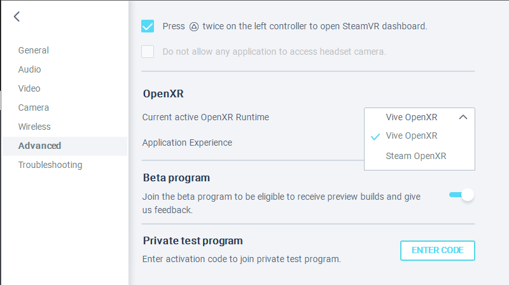This screenshot has width=509, height=285.
Task: Click the checkmark beside Vive OpenXR option
Action: [375, 136]
